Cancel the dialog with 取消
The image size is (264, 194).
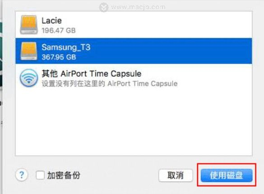point(176,176)
